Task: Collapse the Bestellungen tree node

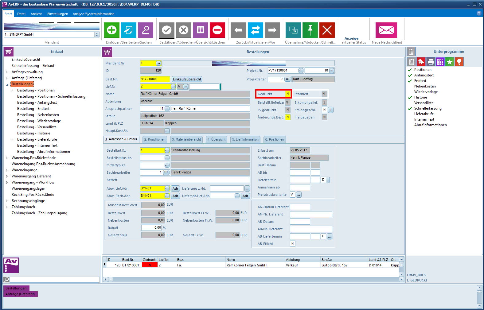Action: click(7, 84)
